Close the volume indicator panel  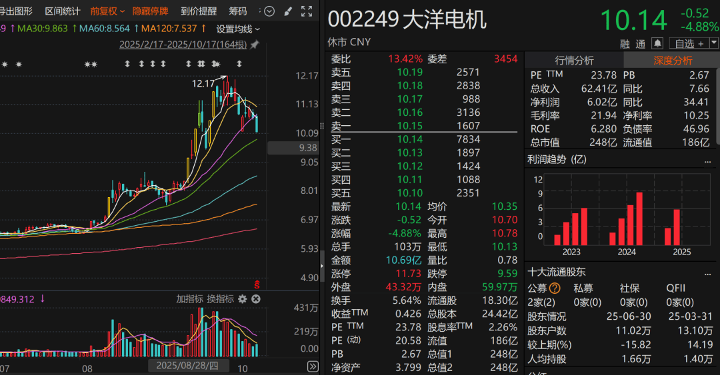[x=255, y=299]
